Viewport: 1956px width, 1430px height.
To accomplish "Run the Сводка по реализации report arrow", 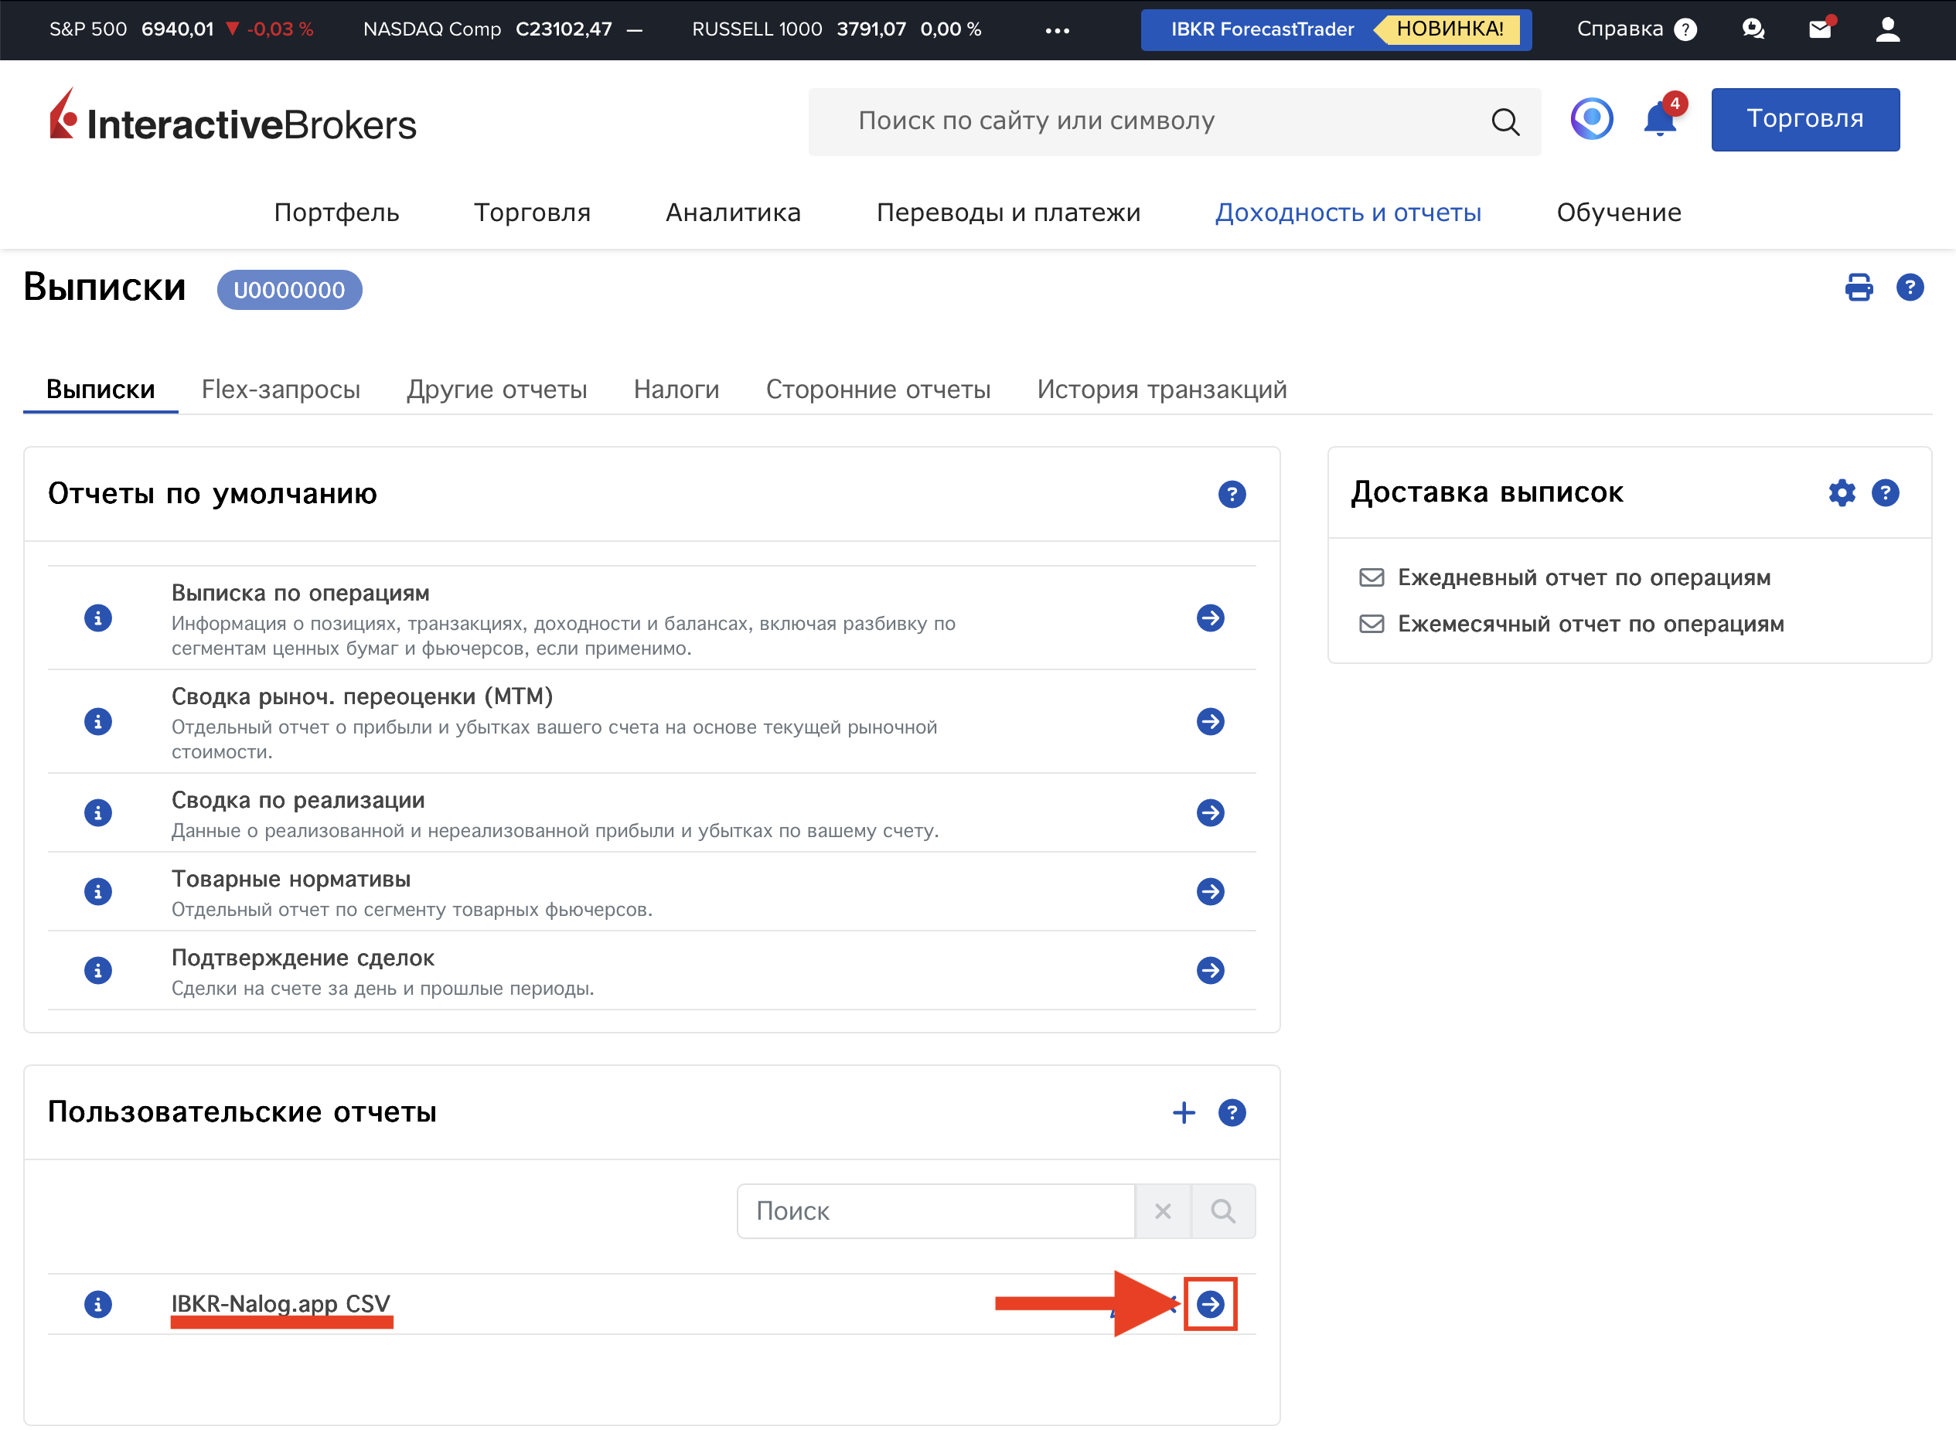I will 1210,812.
